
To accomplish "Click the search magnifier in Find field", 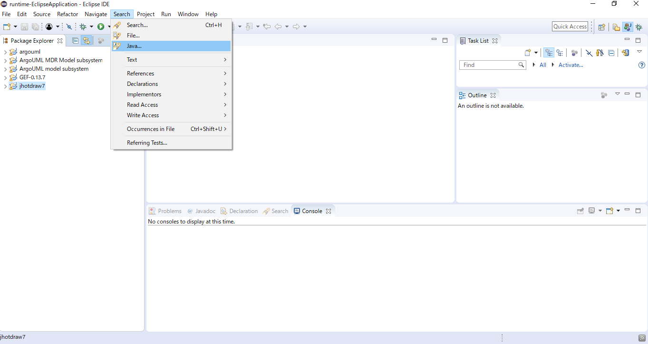I will pos(521,65).
